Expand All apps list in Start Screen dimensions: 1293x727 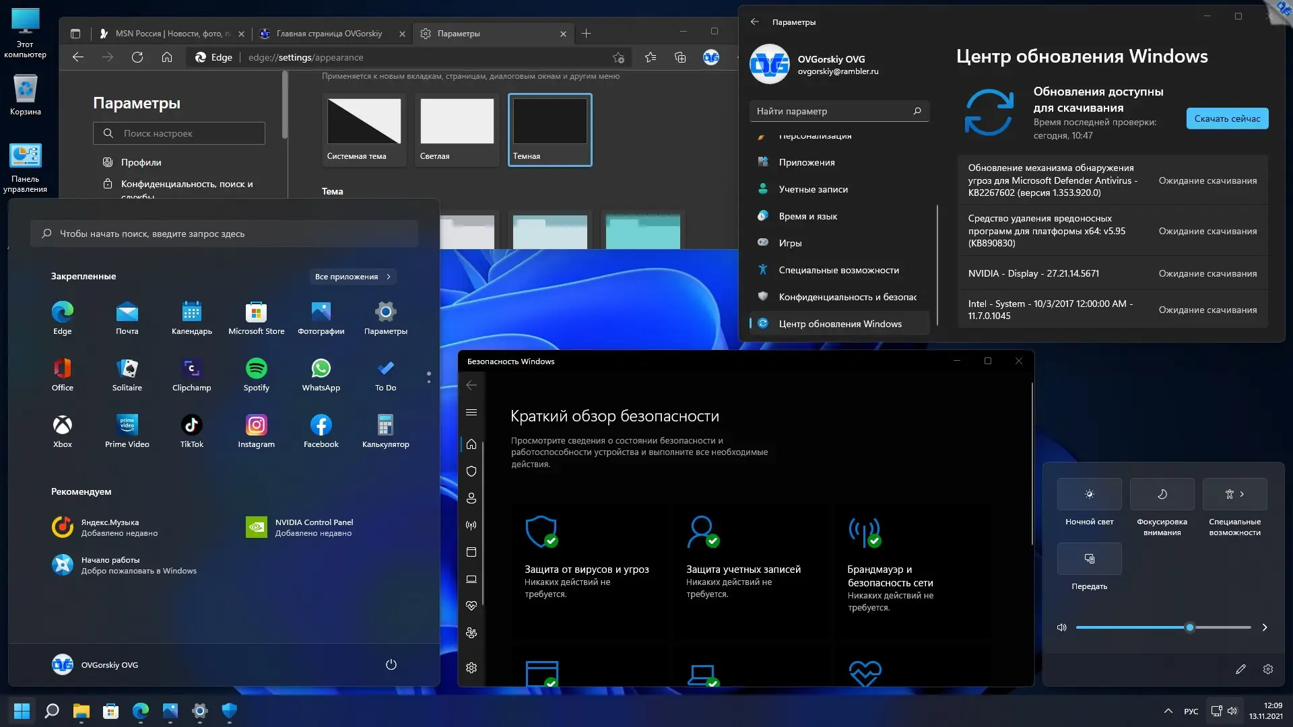[352, 277]
